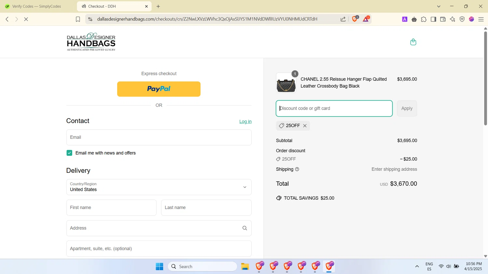Screen dimensions: 488x274
Task: Click the Enter shipping address text
Action: (394, 169)
